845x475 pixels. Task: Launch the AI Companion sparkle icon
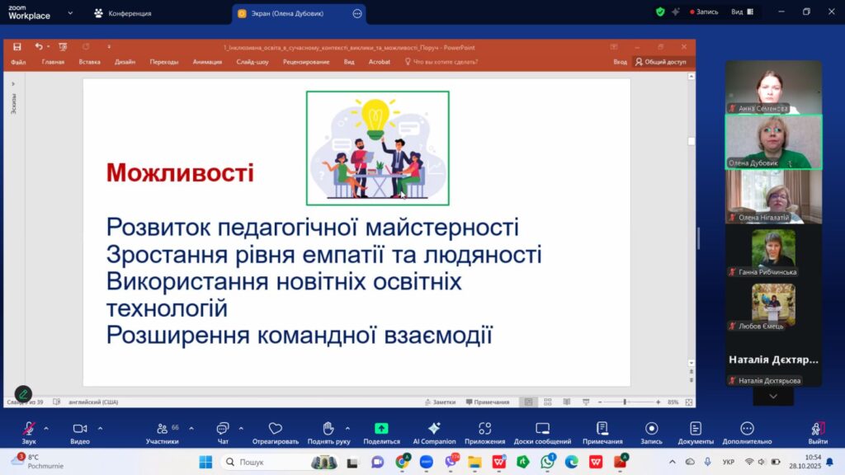click(x=434, y=428)
